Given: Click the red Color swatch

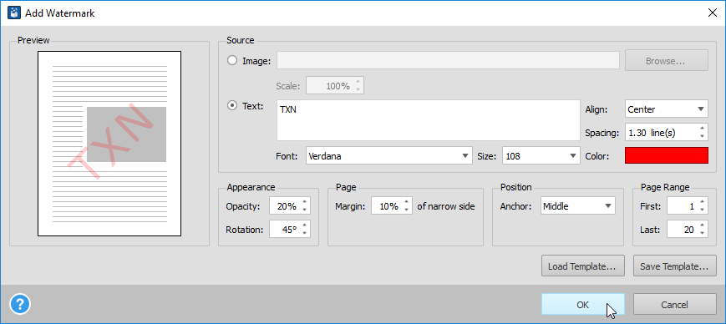Looking at the screenshot, I should point(667,155).
